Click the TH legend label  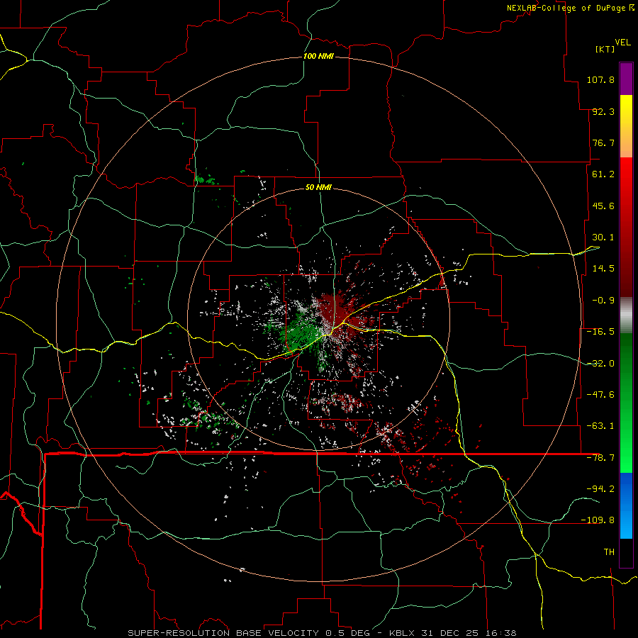pos(609,552)
